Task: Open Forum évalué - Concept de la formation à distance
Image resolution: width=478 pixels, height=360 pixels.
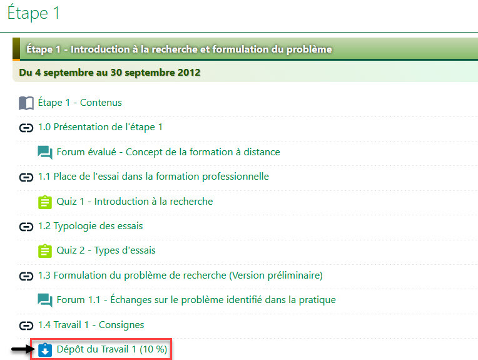Action: pyautogui.click(x=168, y=152)
